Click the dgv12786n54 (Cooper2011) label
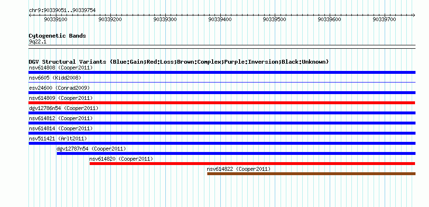The height and width of the screenshot is (207, 429). tap(64, 108)
